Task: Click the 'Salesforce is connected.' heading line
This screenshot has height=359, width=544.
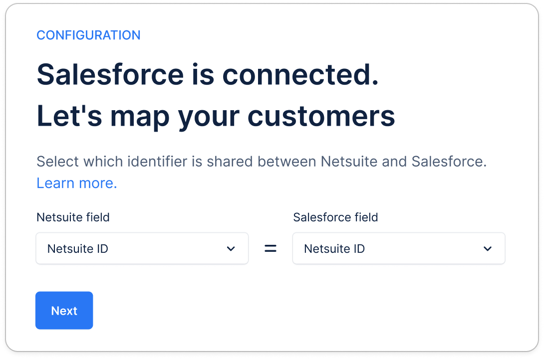Action: pos(208,74)
